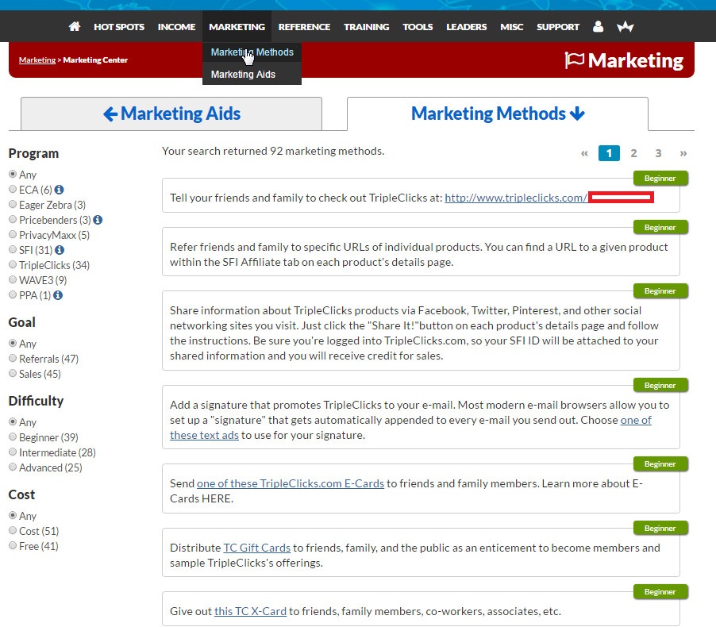Open the MISC menu

click(x=512, y=27)
